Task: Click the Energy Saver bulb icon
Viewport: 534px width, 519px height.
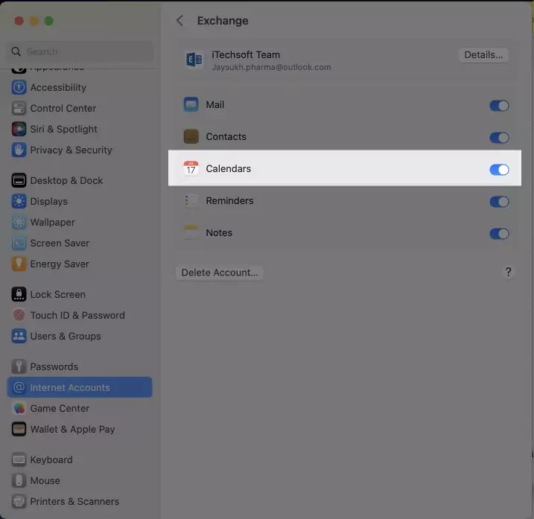Action: coord(19,264)
